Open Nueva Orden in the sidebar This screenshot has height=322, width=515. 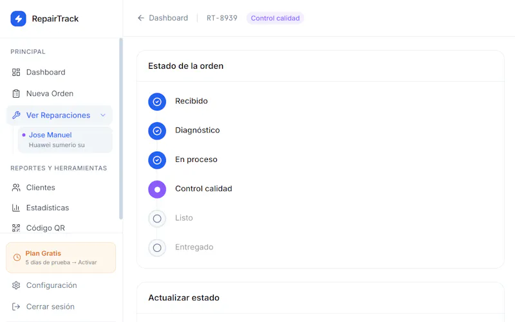[x=59, y=93]
